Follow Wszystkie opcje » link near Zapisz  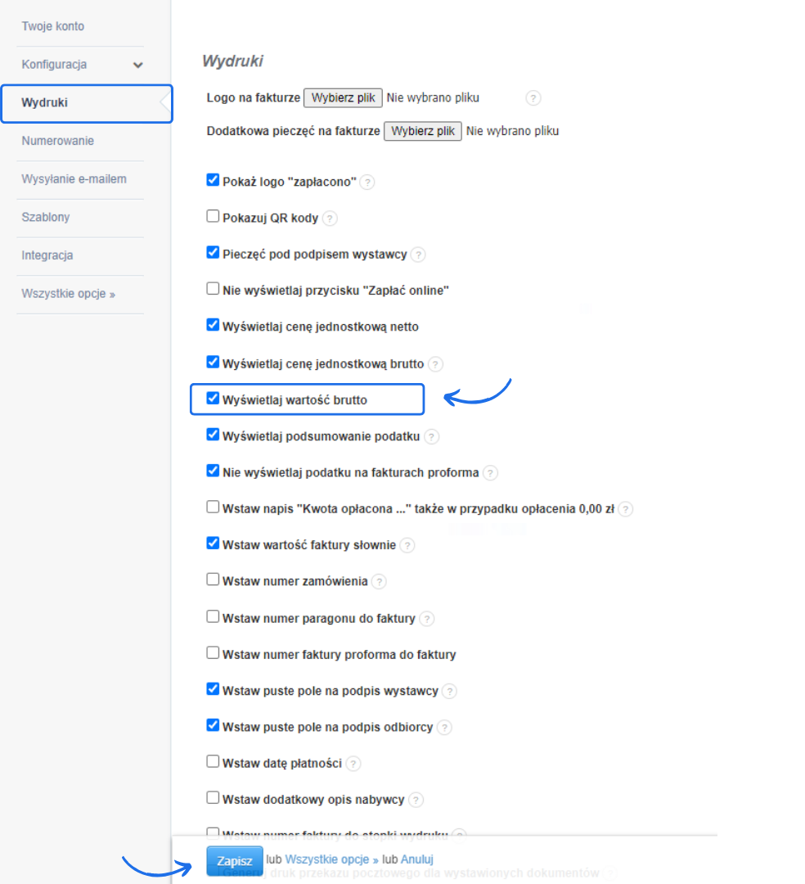click(x=332, y=859)
